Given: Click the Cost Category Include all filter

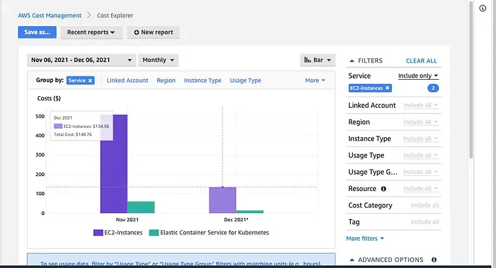Looking at the screenshot, I should (425, 205).
